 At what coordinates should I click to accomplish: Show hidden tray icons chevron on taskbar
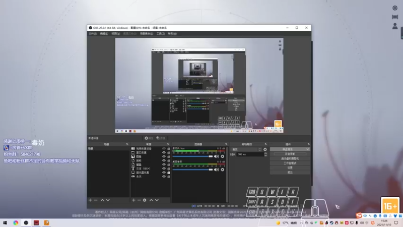point(301,223)
